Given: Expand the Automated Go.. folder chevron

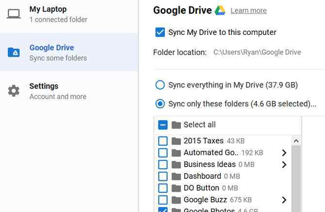Looking at the screenshot, I should point(284,153).
